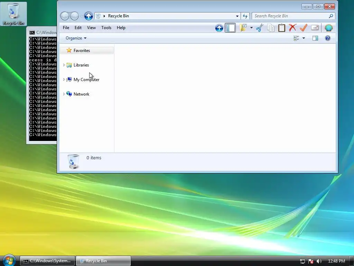Click the blue Up arrow beside address bar
Image resolution: width=354 pixels, height=266 pixels.
(x=88, y=16)
